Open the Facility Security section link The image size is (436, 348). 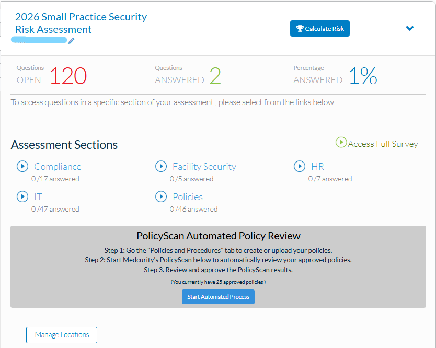tap(204, 167)
